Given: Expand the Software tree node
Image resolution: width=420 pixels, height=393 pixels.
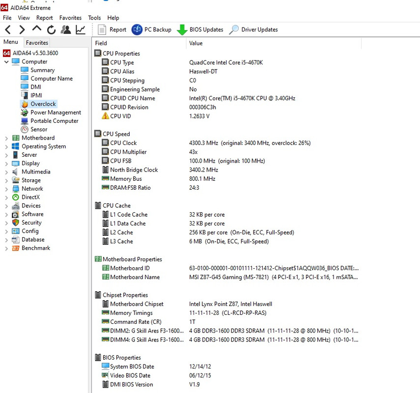Looking at the screenshot, I should 6,215.
